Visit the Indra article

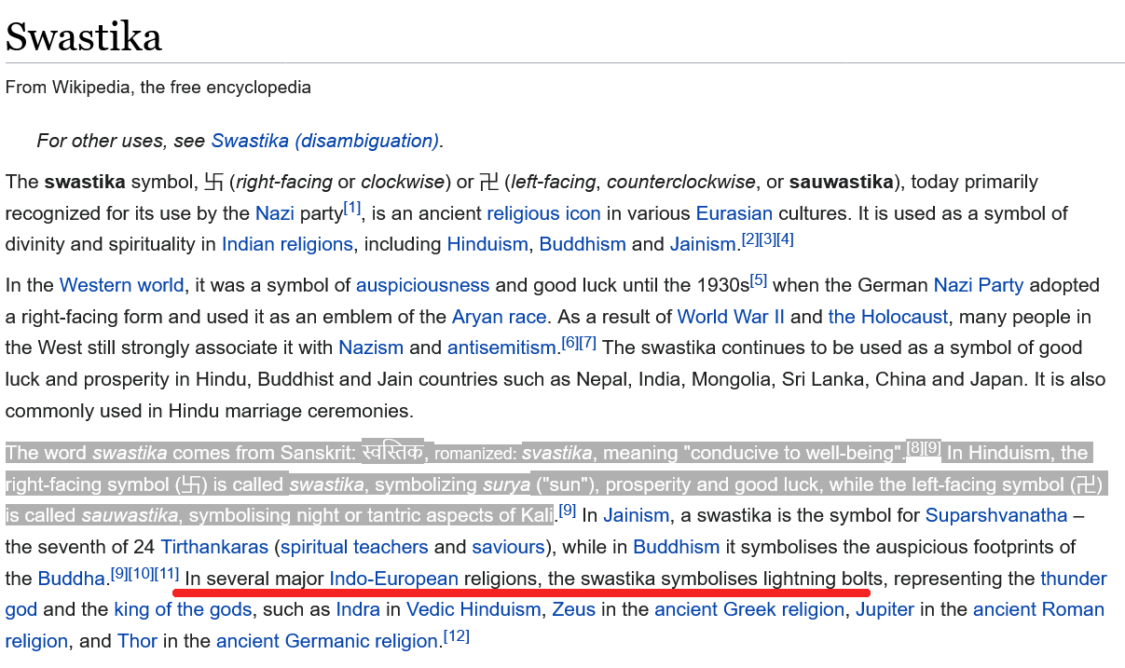[357, 610]
